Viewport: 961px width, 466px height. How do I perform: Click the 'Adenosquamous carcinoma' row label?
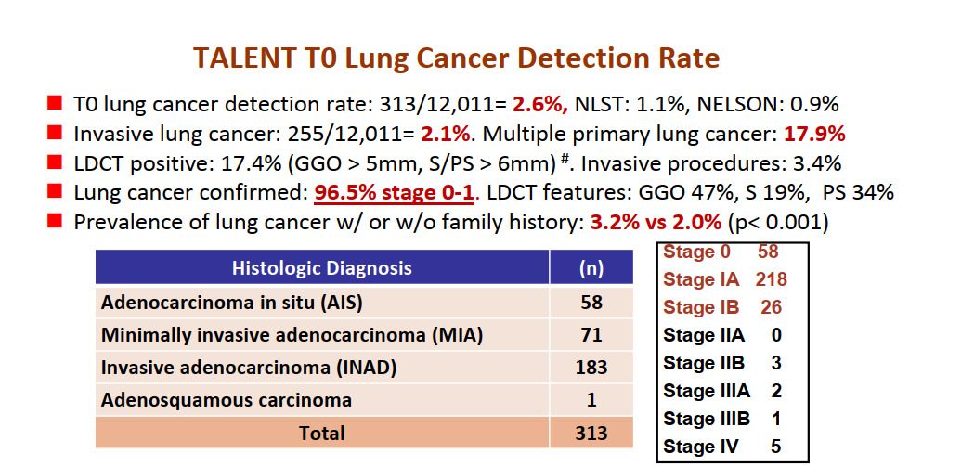[x=227, y=400]
